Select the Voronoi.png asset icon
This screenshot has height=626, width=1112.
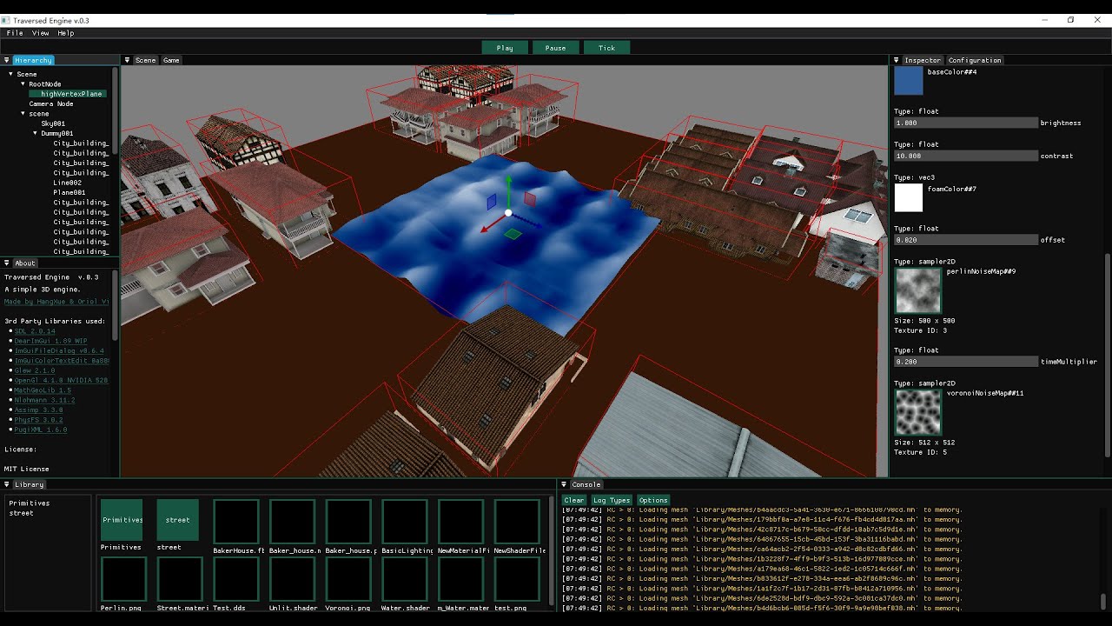348,580
